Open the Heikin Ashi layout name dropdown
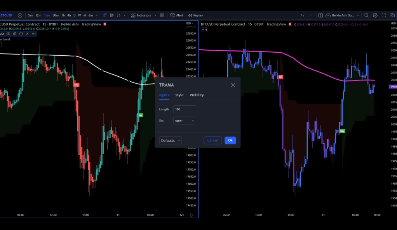The image size is (397, 230). coord(342,15)
